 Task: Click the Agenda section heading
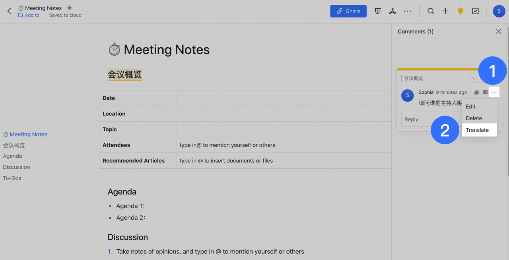click(122, 192)
